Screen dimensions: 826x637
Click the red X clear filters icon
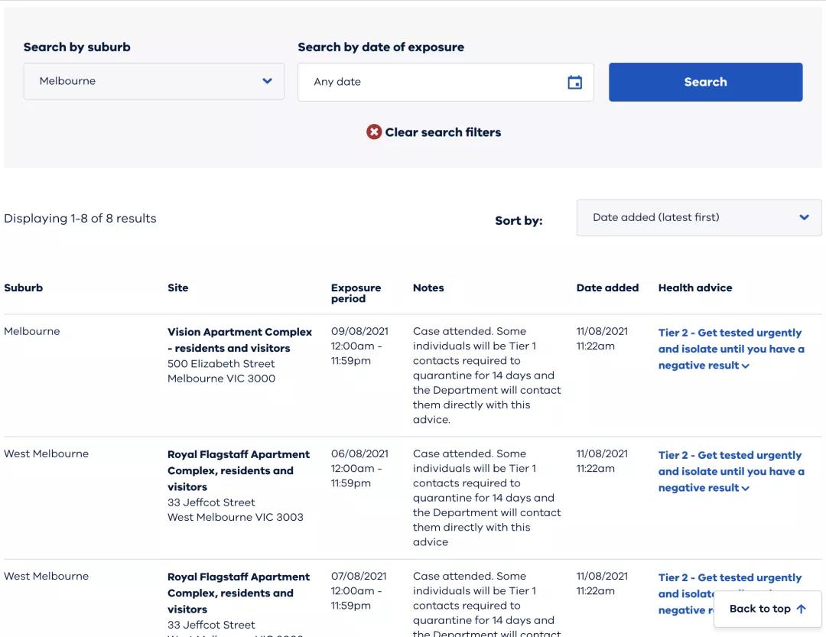(x=374, y=132)
